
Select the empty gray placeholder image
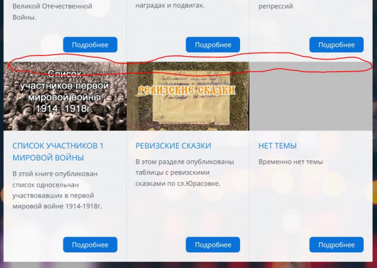coord(311,96)
